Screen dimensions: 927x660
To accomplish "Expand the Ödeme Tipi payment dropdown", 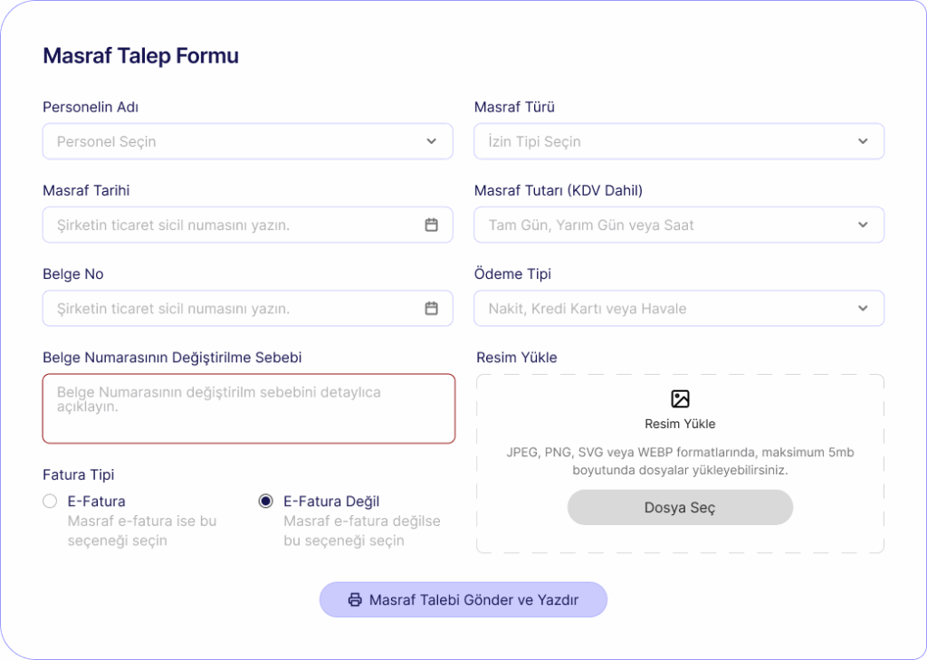I will click(665, 309).
